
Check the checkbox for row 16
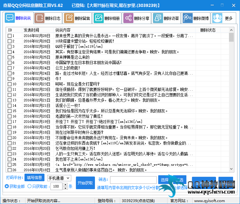(x=10, y=116)
